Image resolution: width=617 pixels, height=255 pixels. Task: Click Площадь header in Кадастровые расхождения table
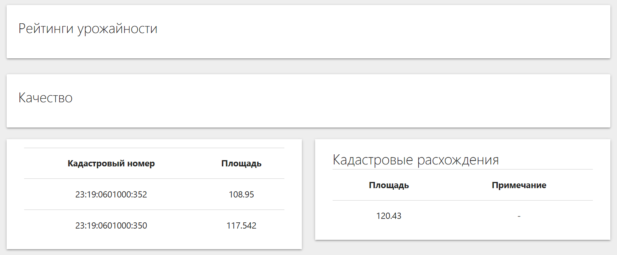389,185
